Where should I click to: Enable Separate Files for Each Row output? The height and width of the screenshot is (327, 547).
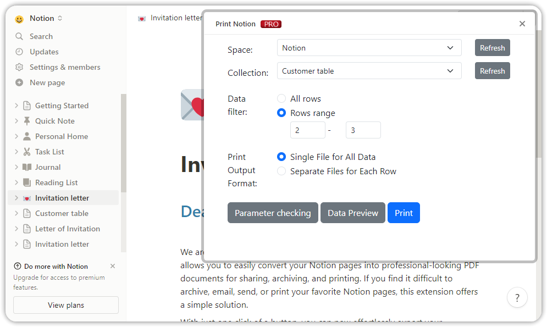click(x=281, y=171)
